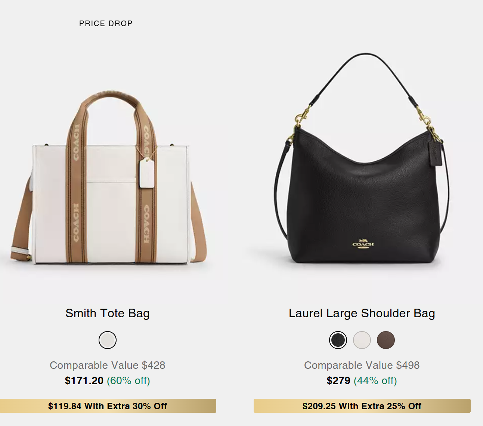Pick the brown swatch for the Laurel bag
The height and width of the screenshot is (426, 483).
pos(386,340)
